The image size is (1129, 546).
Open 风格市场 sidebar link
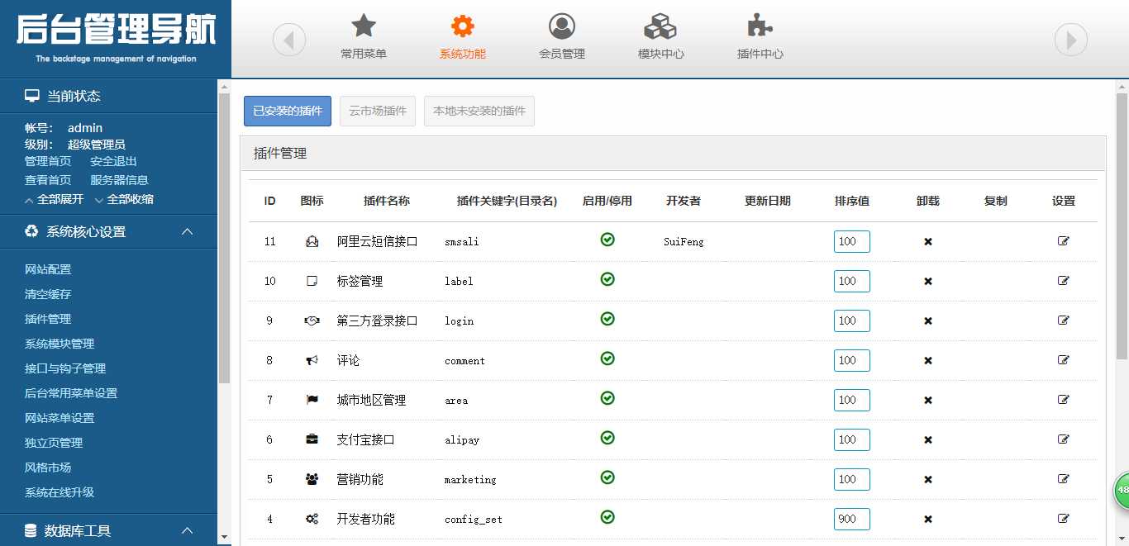[x=48, y=468]
